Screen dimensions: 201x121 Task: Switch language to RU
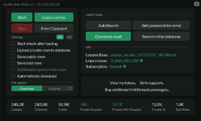point(70,37)
